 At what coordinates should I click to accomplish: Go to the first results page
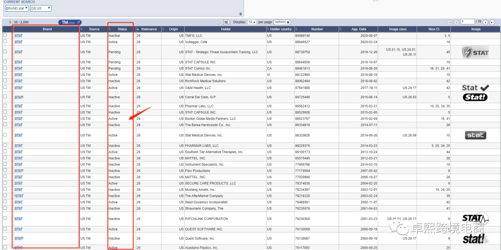click(450, 22)
